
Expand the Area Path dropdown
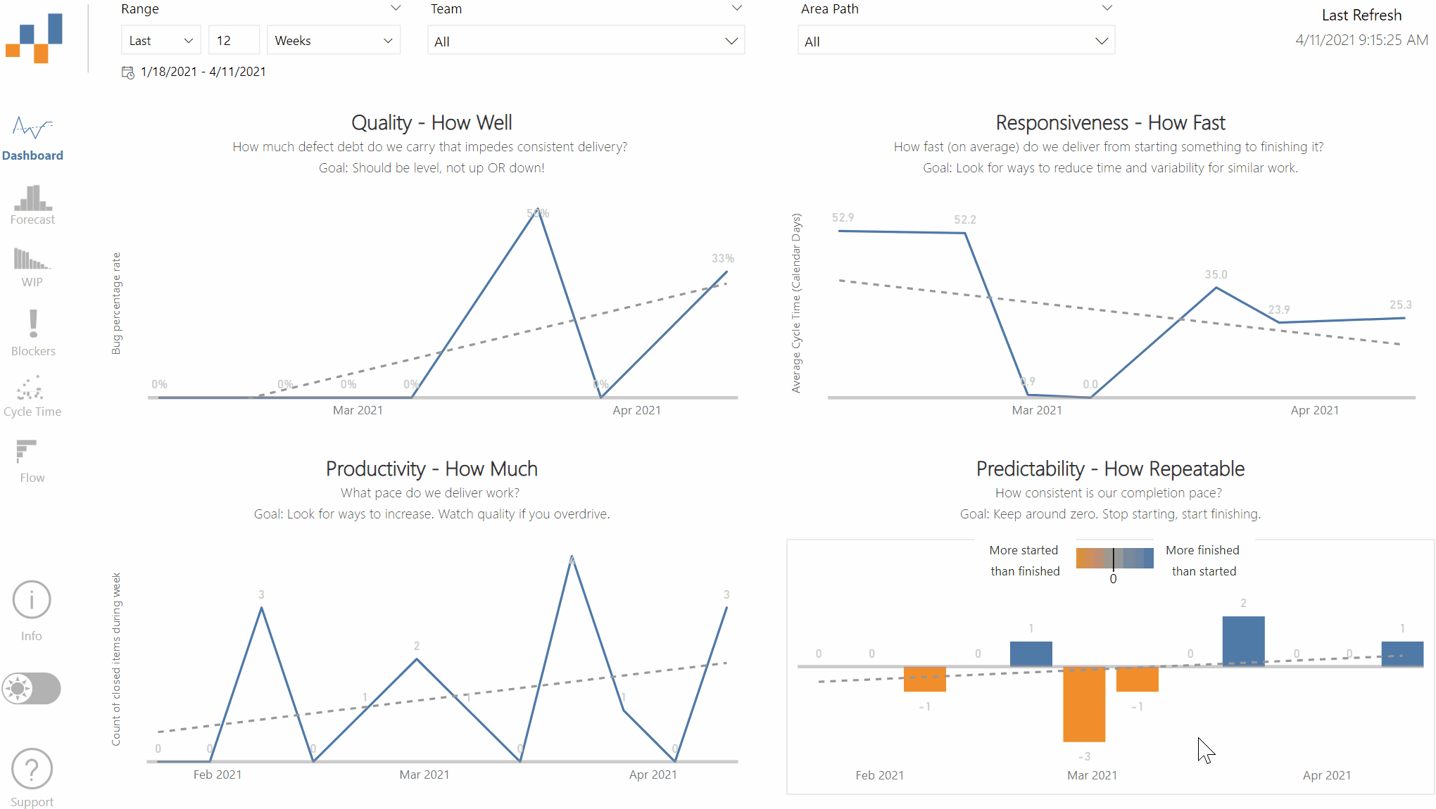[x=956, y=42]
